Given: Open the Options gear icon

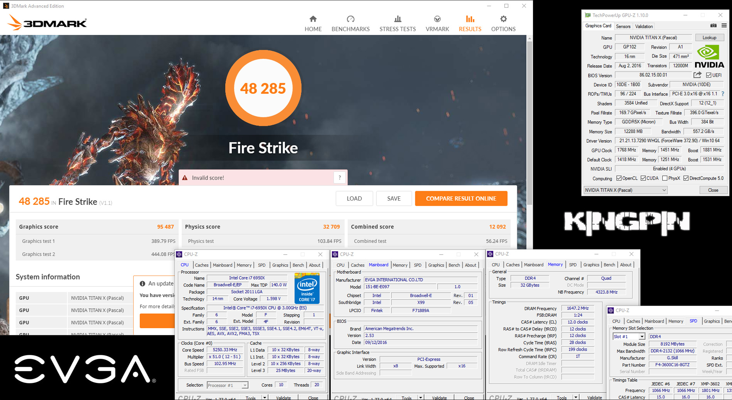Looking at the screenshot, I should (503, 19).
